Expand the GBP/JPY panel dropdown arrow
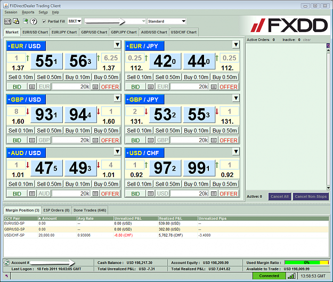Screen dimensions: 333x282 [236, 98]
